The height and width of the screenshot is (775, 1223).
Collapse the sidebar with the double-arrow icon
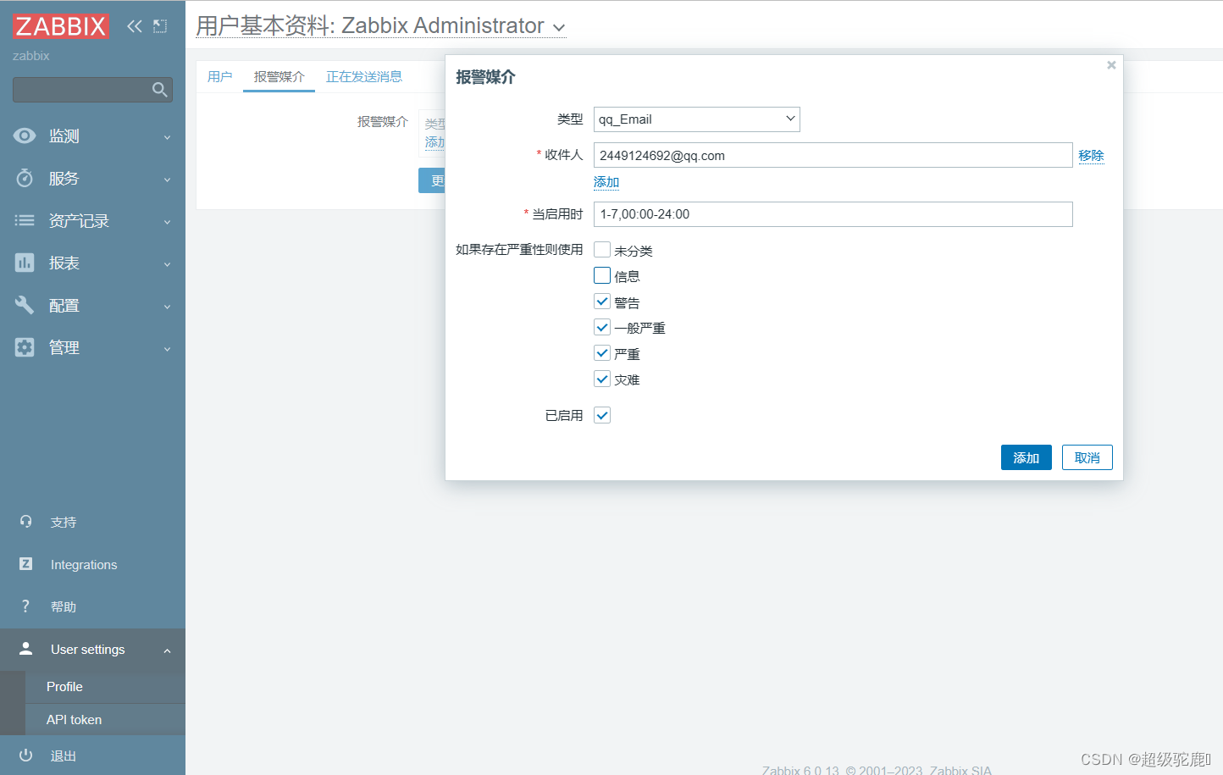click(134, 26)
